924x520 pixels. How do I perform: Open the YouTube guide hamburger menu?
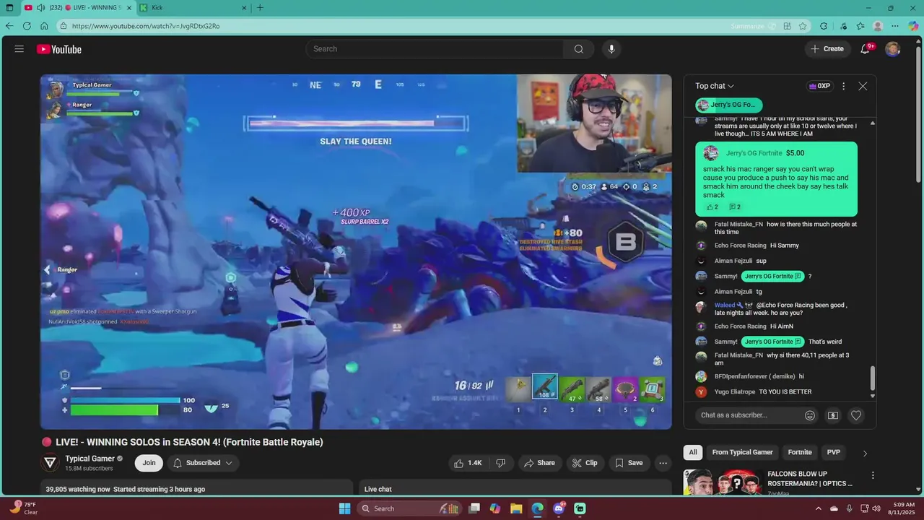(x=19, y=49)
